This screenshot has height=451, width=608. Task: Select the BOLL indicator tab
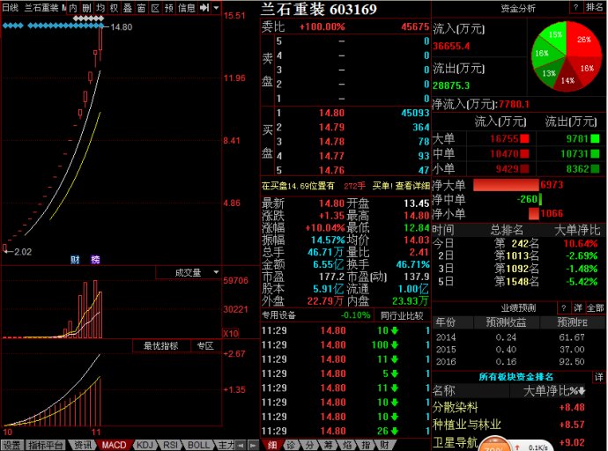[x=198, y=445]
